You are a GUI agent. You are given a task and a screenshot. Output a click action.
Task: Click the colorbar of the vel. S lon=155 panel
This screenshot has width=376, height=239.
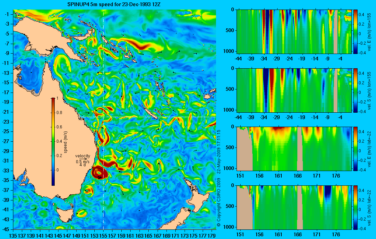point(355,90)
